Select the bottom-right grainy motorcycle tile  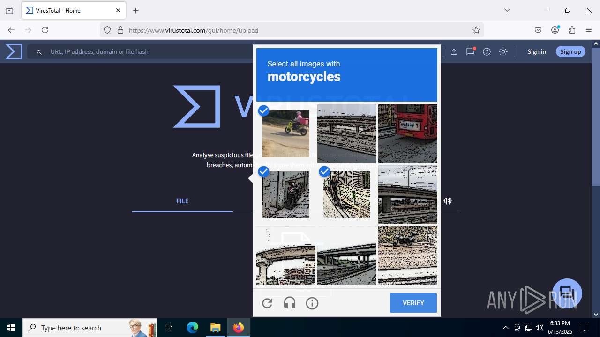[x=408, y=256]
